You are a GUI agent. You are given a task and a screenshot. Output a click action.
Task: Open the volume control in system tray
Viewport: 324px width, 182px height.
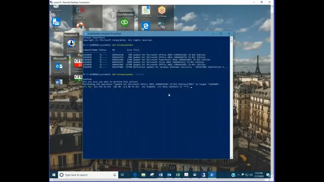[251, 175]
